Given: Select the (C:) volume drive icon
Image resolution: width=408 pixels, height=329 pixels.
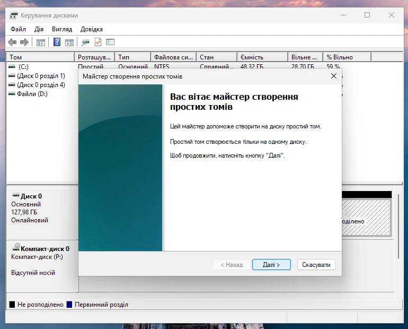Looking at the screenshot, I should coord(12,67).
